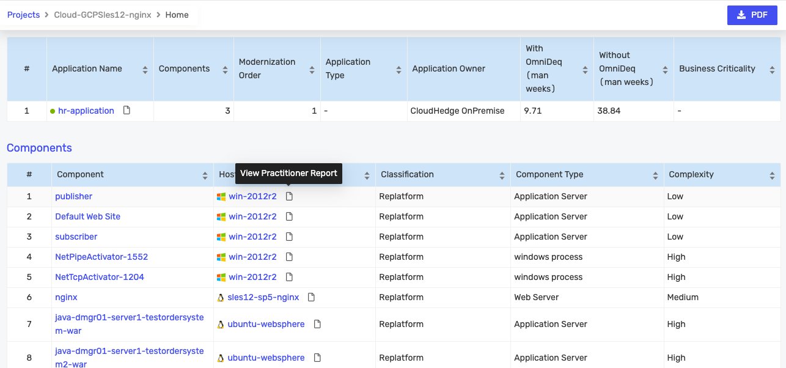Open report icon in testordersystem2-war row
786x368 pixels.
(x=317, y=358)
